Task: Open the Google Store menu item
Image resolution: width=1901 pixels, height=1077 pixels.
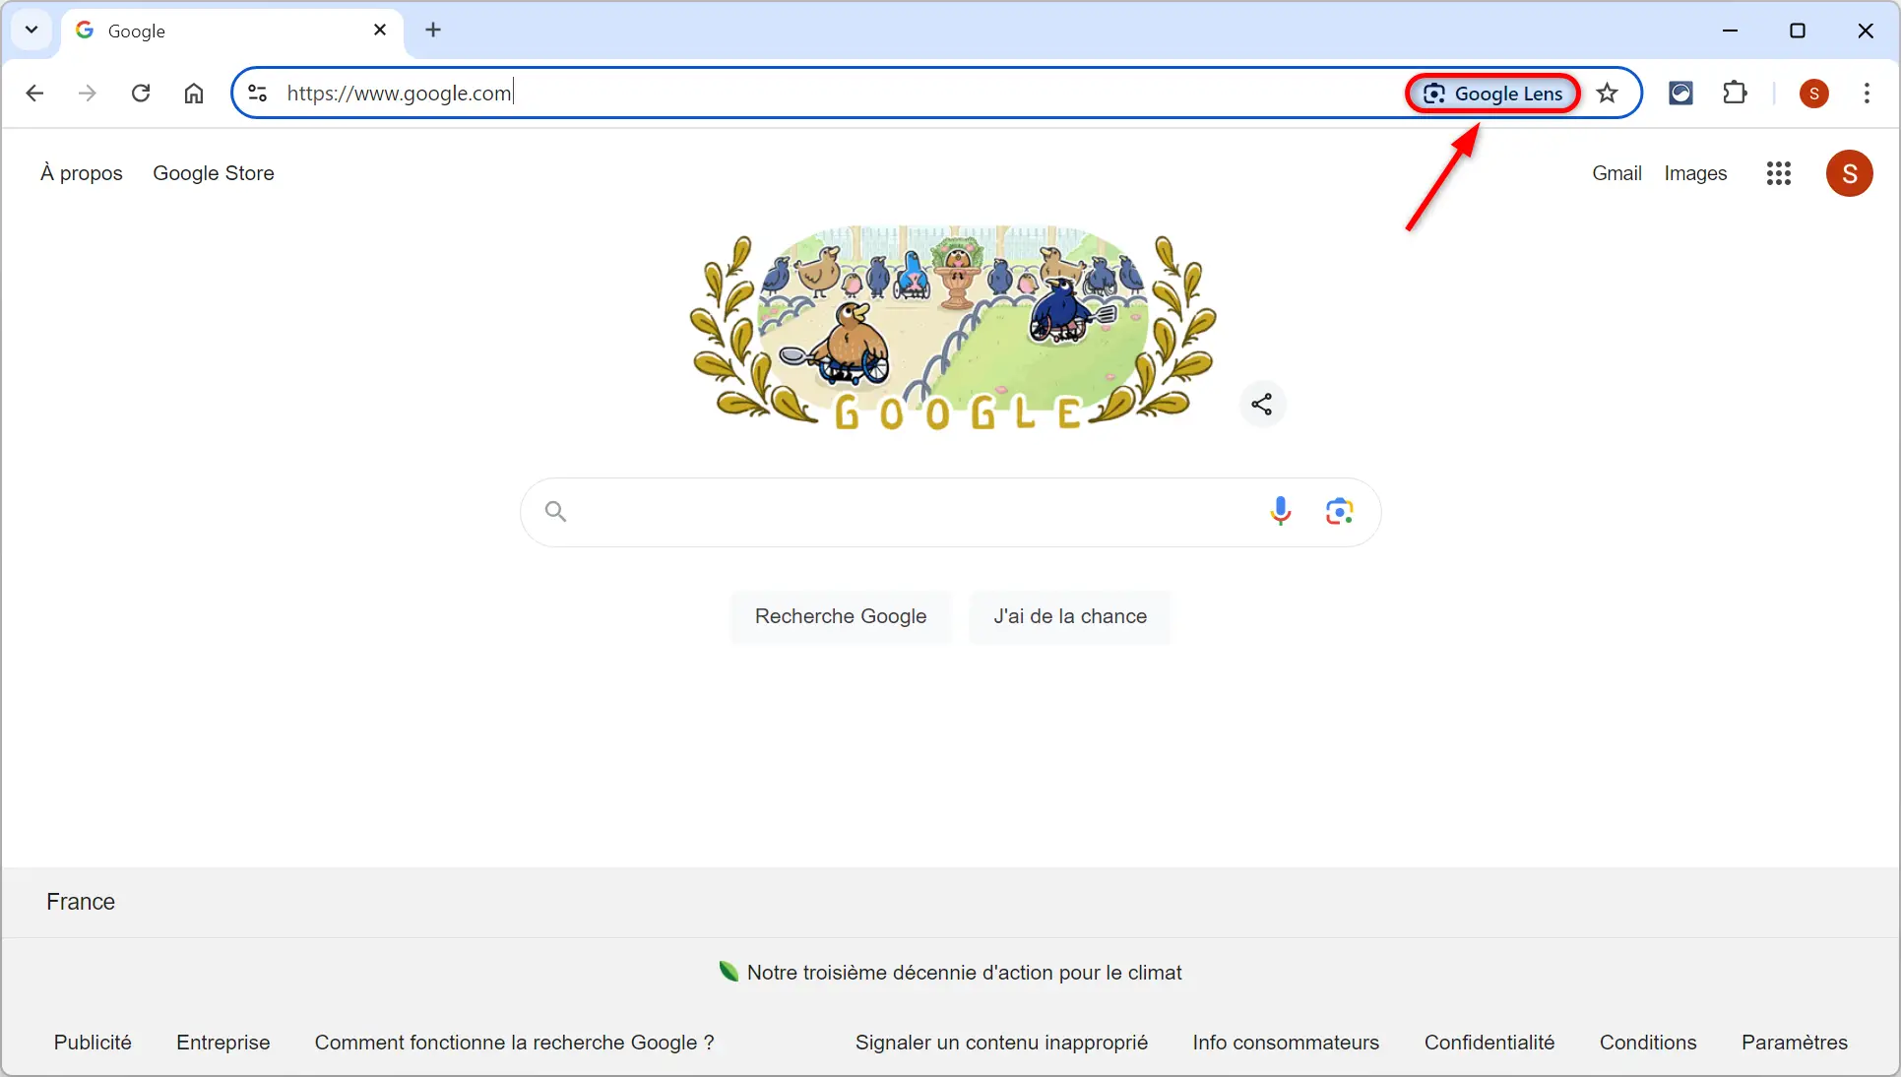Action: pos(213,173)
